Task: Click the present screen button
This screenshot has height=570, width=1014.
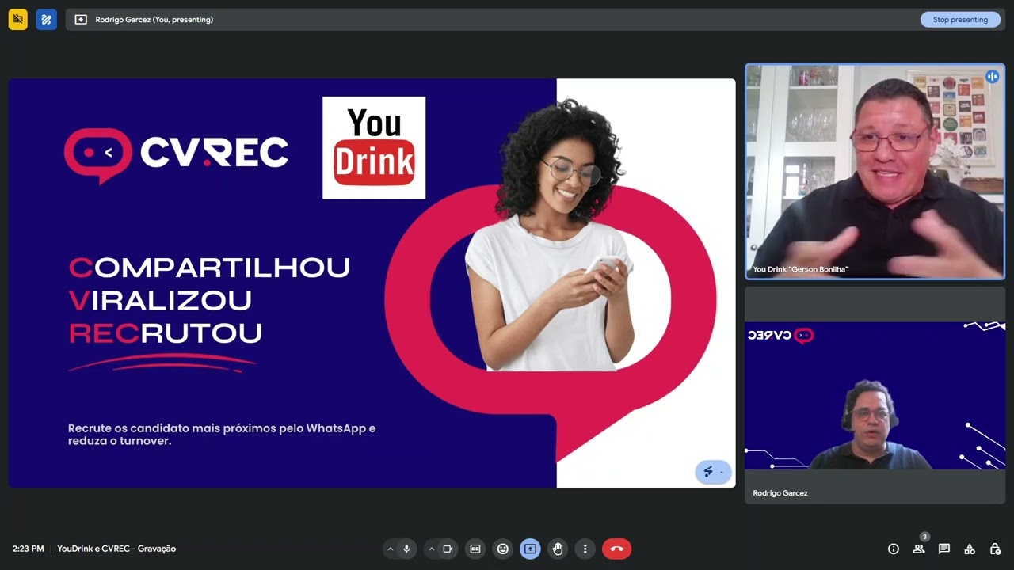Action: click(530, 549)
